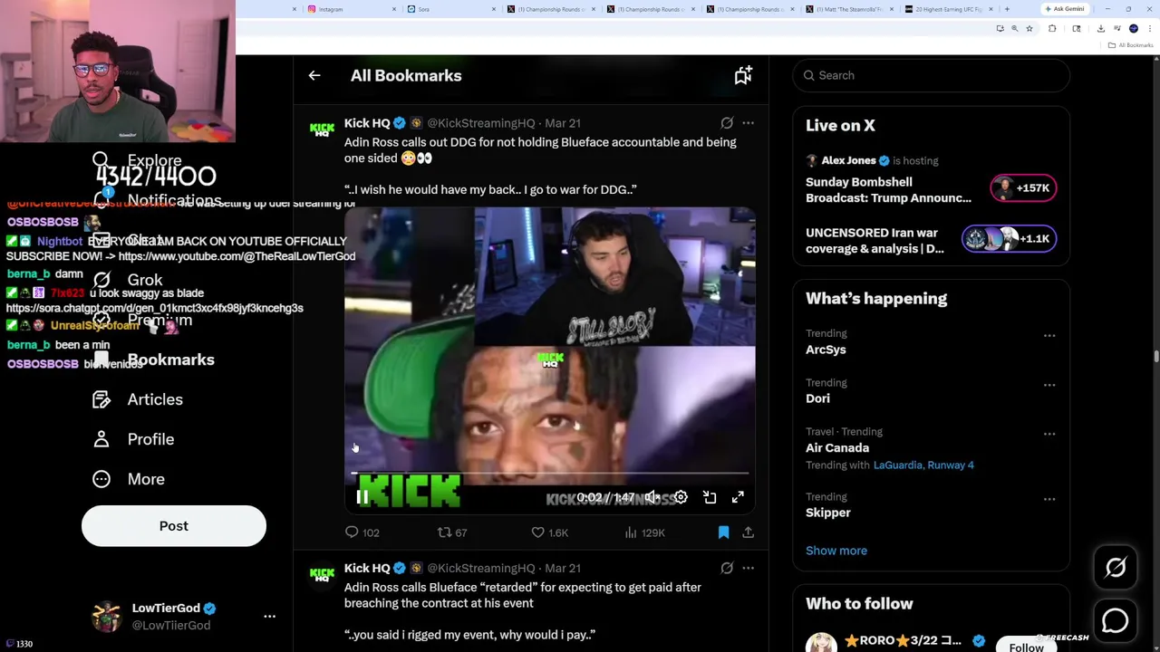Seek in the video progress bar
The height and width of the screenshot is (652, 1160).
click(550, 474)
